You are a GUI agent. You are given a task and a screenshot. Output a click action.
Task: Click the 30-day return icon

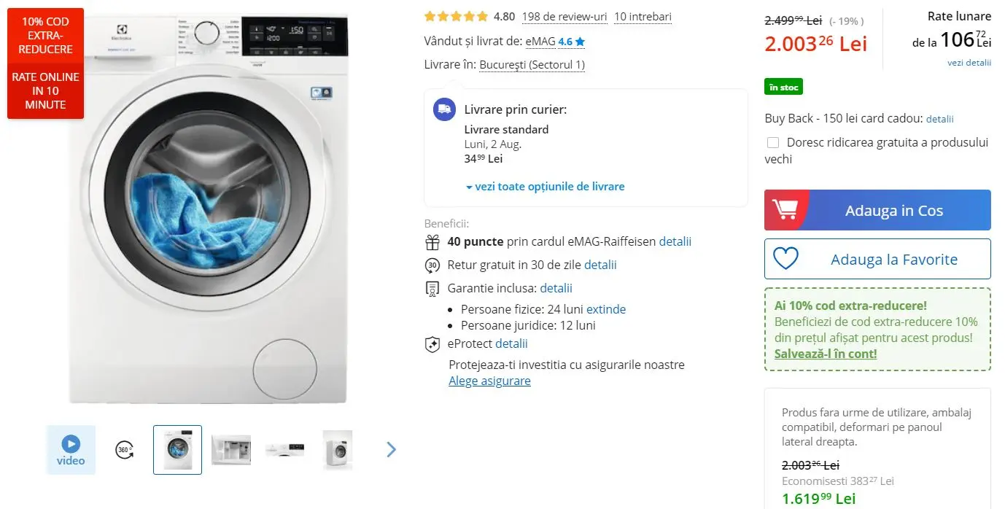(x=432, y=265)
